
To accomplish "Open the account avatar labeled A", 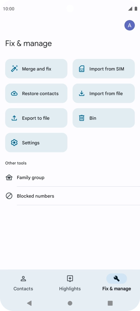I will point(130,25).
